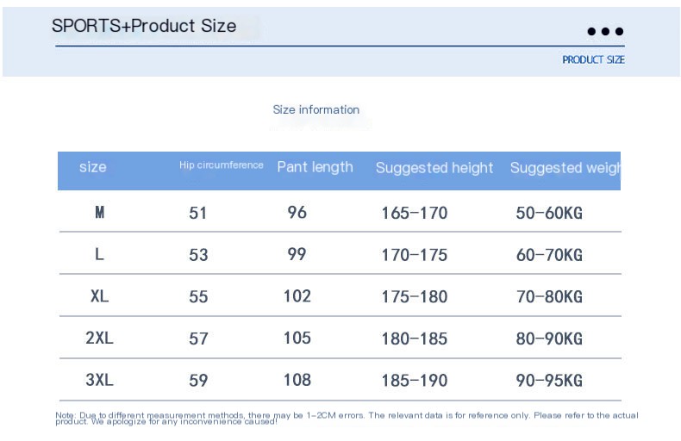
Task: Choose the XL size row label
Action: coord(99,296)
